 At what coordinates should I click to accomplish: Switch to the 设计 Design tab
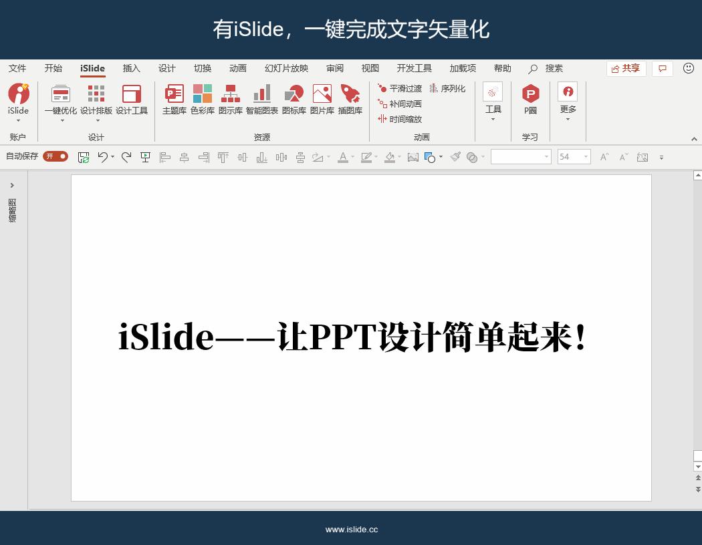167,68
